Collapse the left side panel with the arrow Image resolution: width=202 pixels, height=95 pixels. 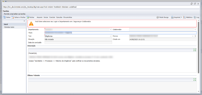[x=24, y=21]
